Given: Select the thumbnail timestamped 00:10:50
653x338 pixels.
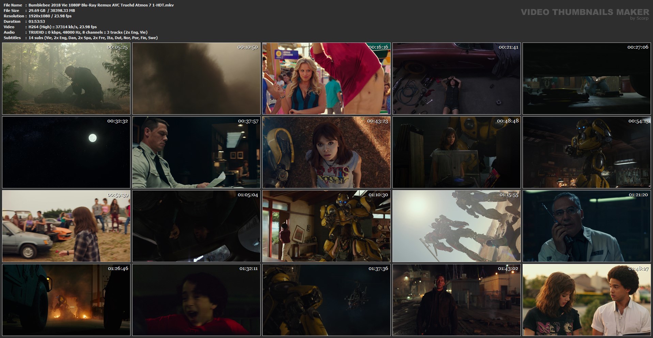Looking at the screenshot, I should click(x=196, y=79).
